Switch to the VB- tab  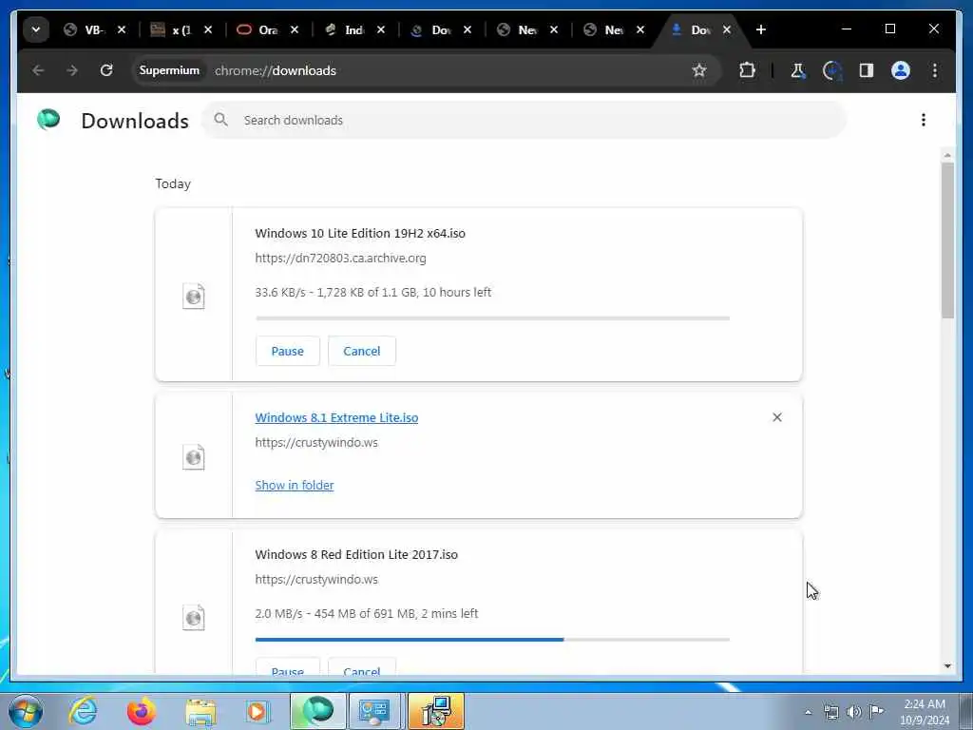click(93, 29)
